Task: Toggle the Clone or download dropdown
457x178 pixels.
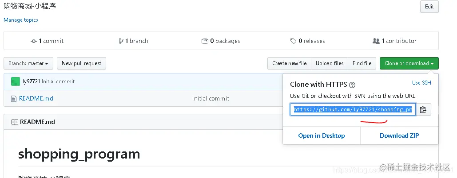Action: tap(409, 63)
